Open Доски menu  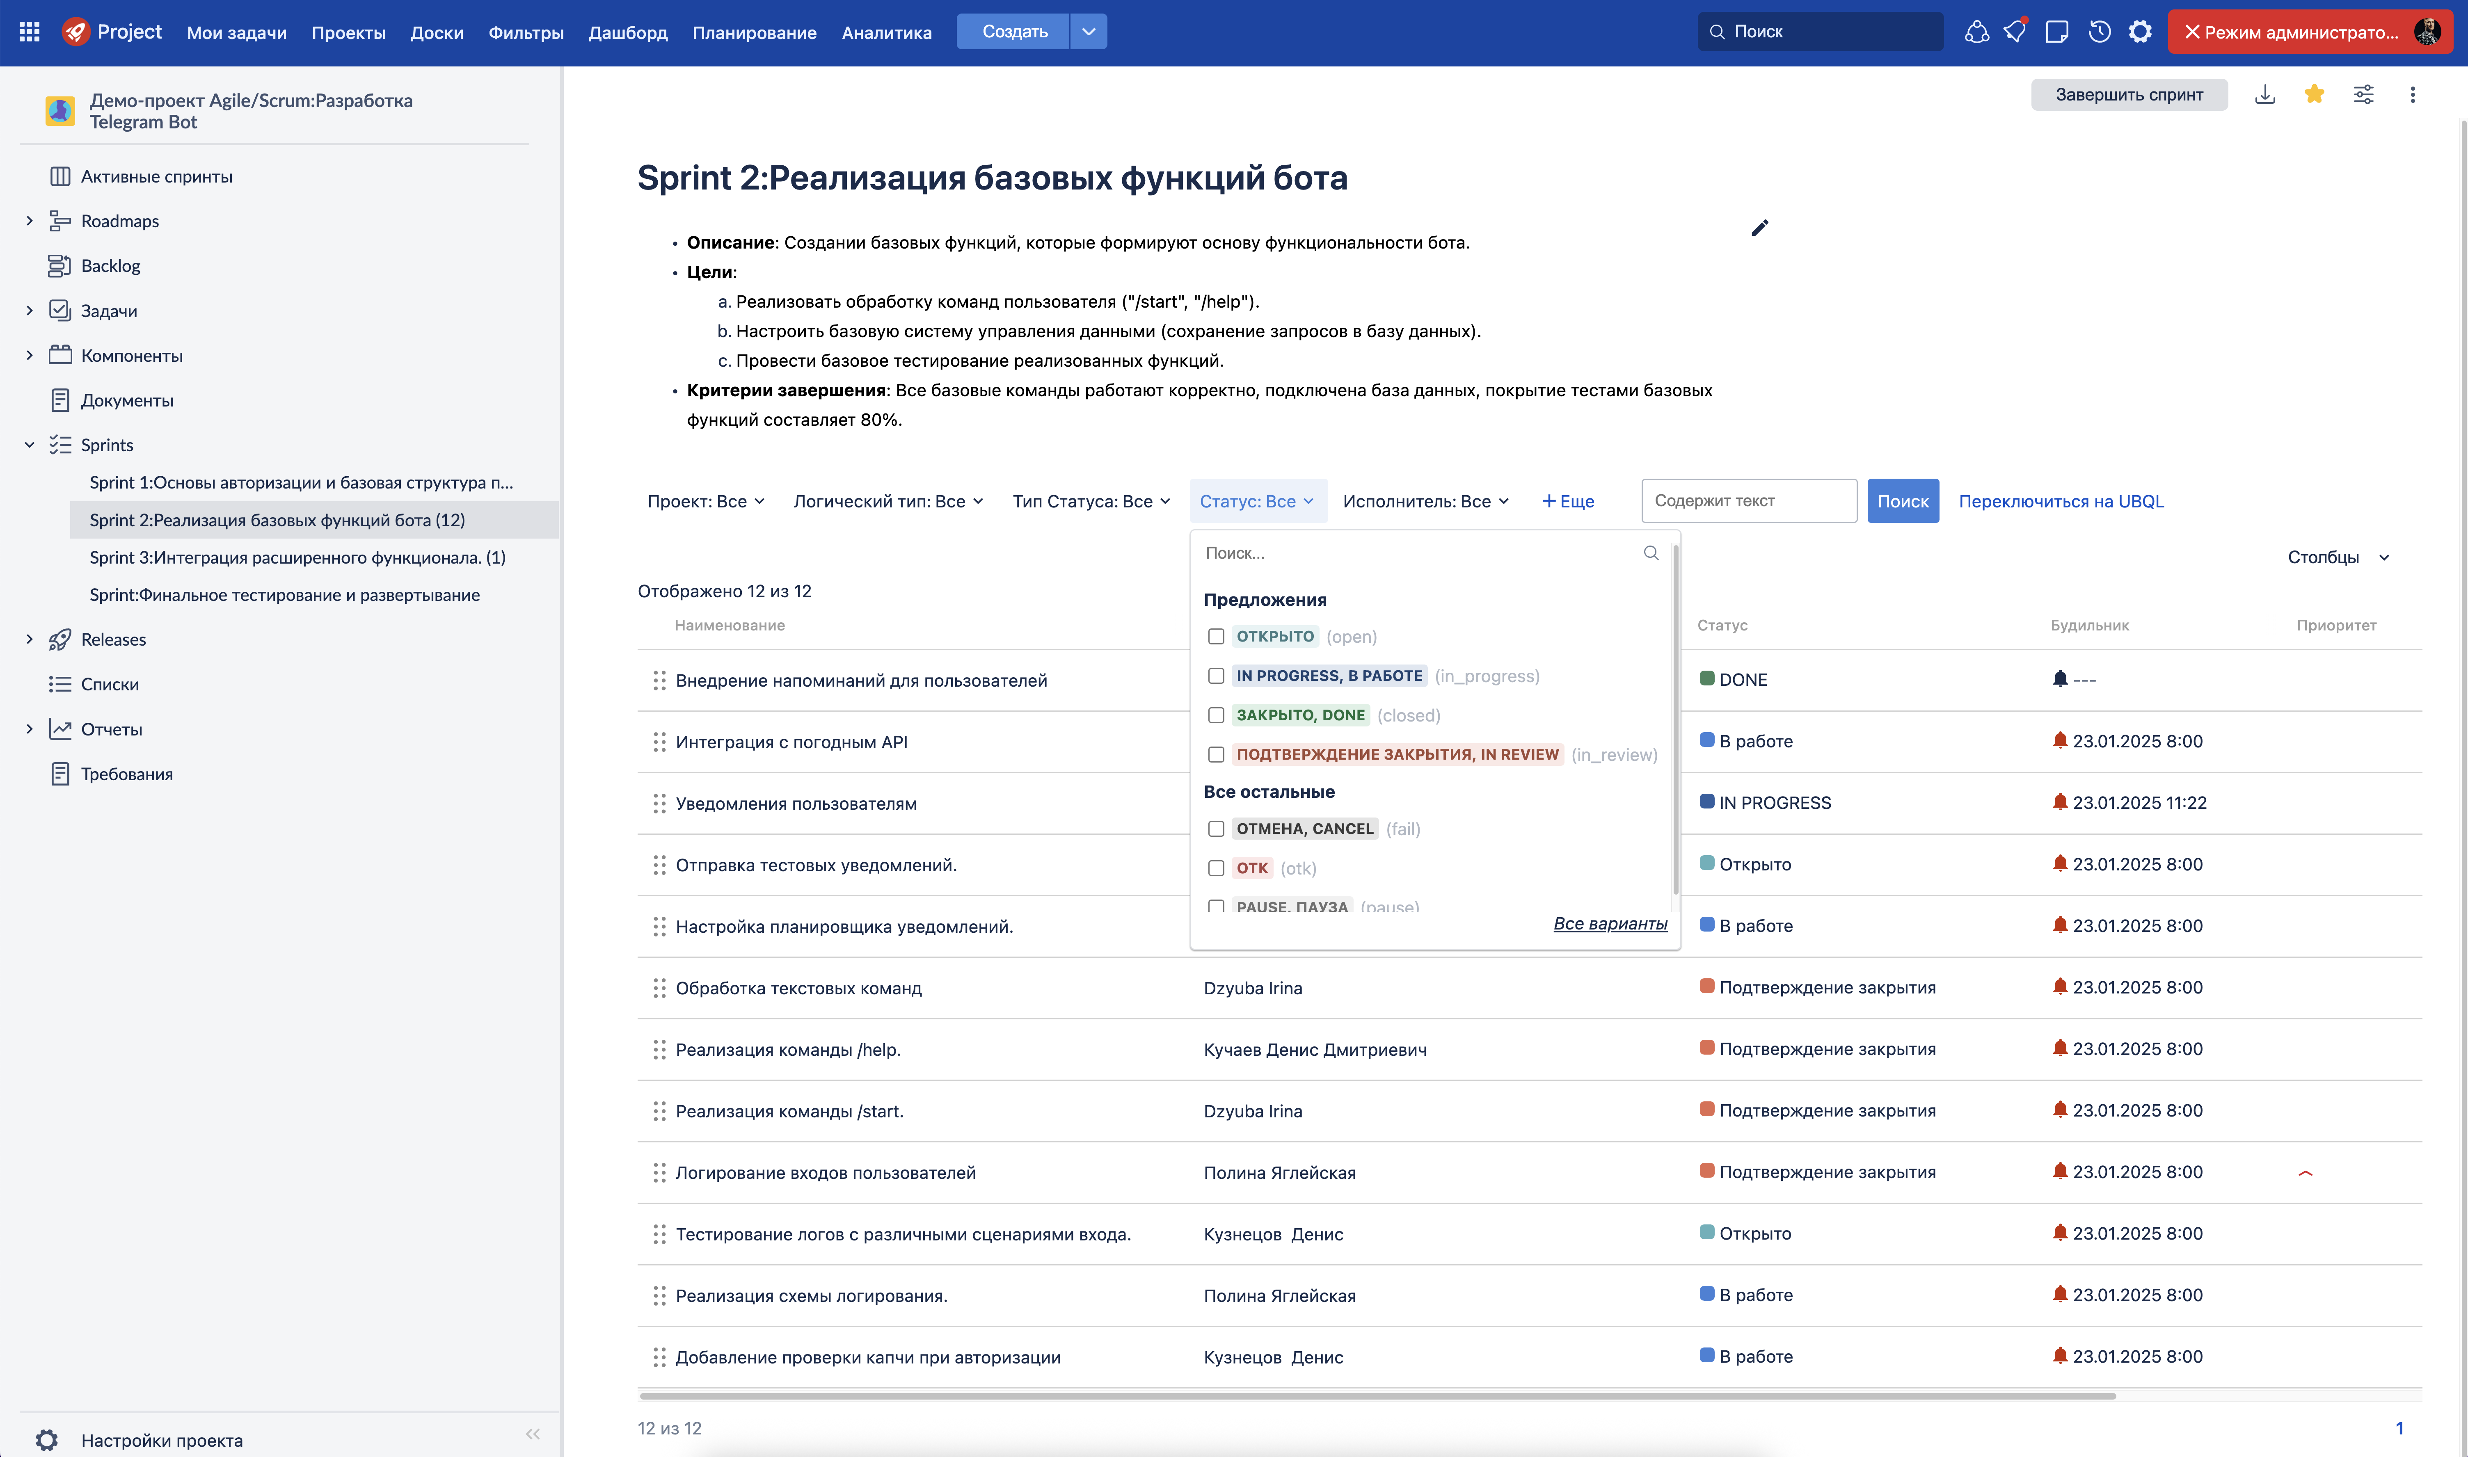(437, 32)
